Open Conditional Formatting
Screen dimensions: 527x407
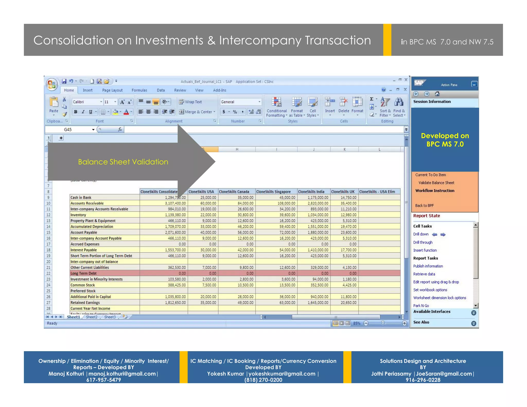[277, 107]
